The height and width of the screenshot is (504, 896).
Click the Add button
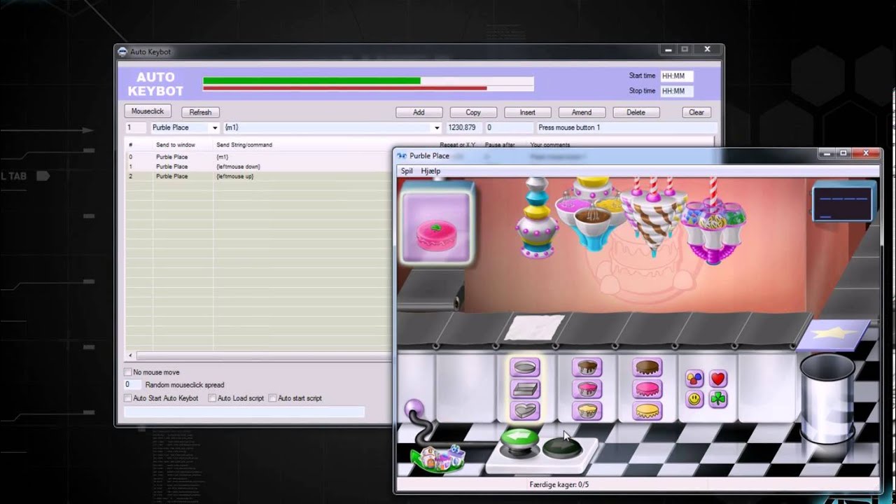419,112
